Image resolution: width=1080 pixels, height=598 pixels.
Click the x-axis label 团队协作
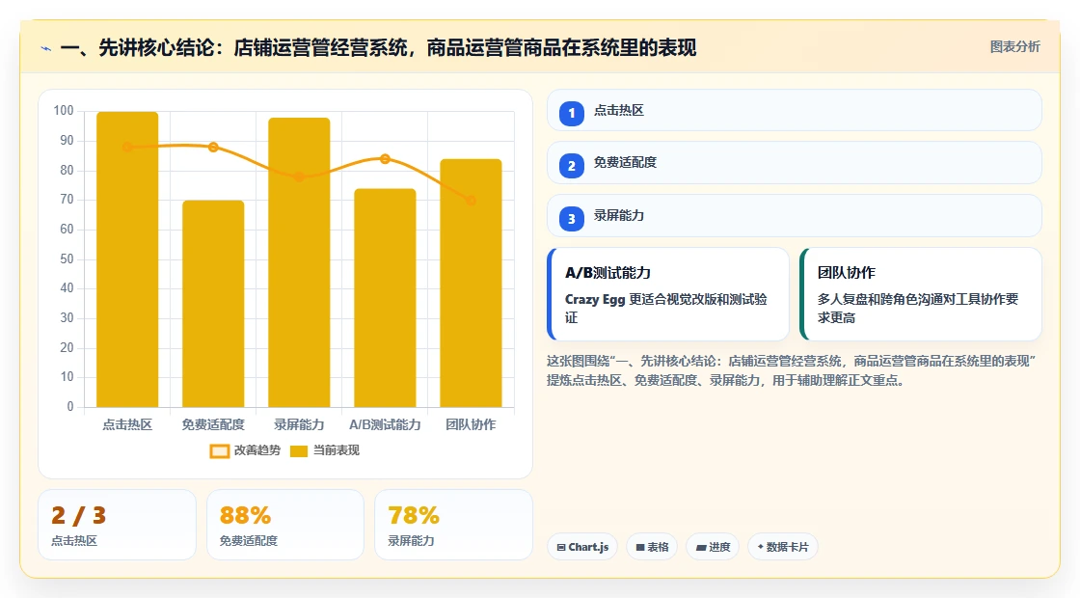[x=472, y=425]
